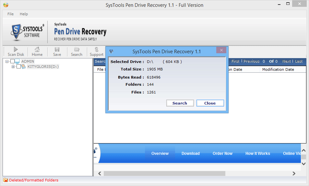Click the app icon in the title bar
Image resolution: width=309 pixels, height=186 pixels.
pyautogui.click(x=6, y=5)
